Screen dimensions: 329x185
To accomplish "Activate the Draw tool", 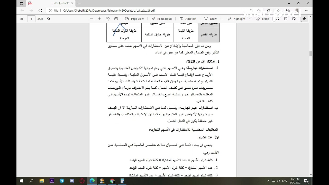I will [x=211, y=19].
